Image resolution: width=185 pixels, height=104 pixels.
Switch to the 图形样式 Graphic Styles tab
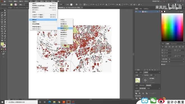142,85
